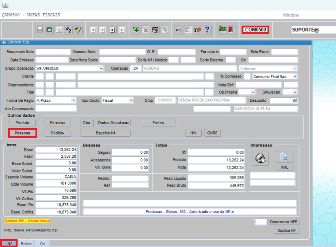Click the Duplica NF button

(x=286, y=231)
